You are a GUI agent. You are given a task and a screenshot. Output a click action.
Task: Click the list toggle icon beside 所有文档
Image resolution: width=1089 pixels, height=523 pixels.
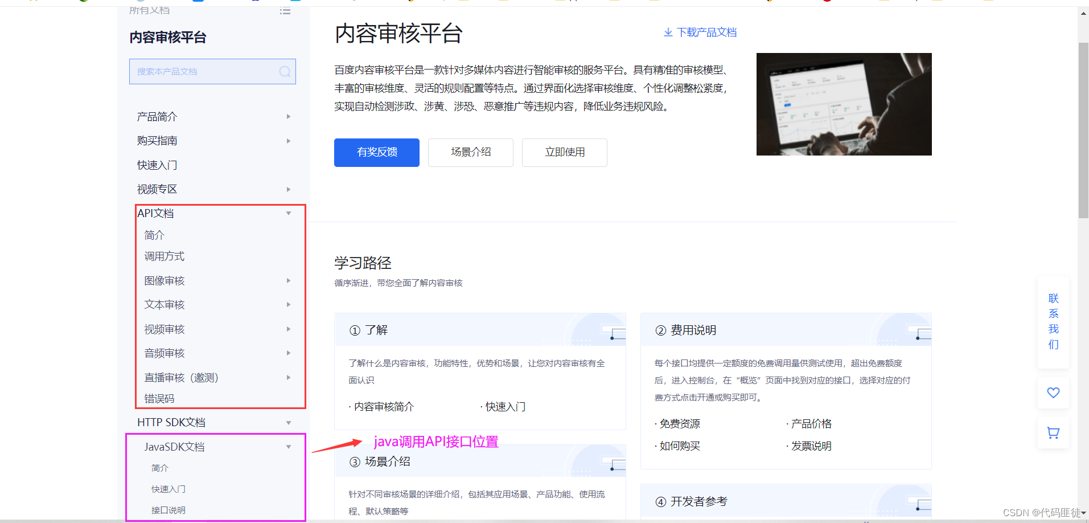point(285,11)
